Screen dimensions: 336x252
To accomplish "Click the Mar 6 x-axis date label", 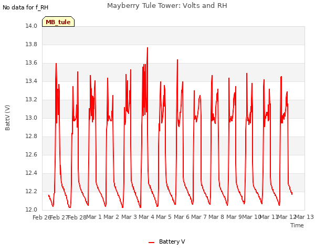I will 182,217.
